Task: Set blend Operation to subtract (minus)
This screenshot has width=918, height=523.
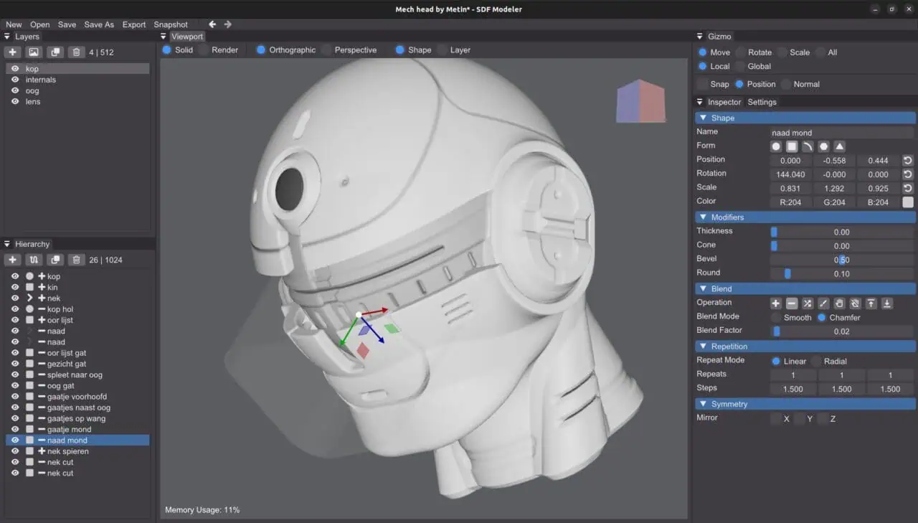Action: pyautogui.click(x=792, y=303)
